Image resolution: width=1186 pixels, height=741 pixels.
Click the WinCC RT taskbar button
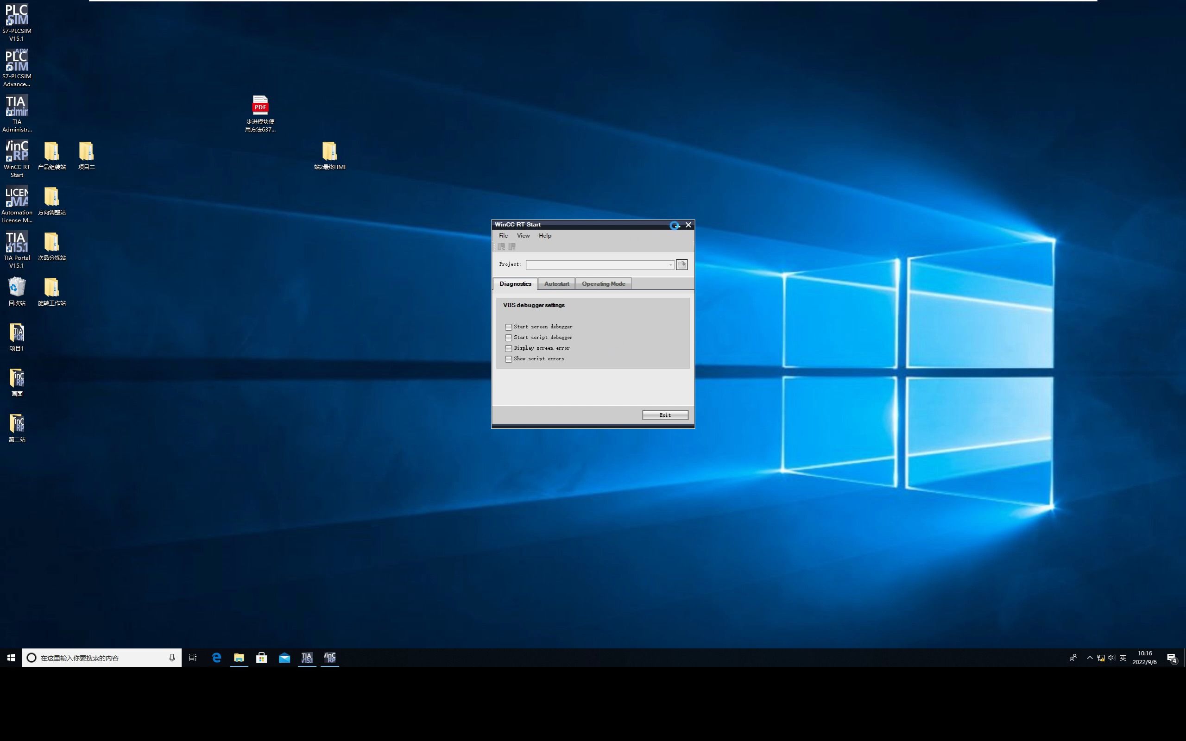pyautogui.click(x=330, y=658)
